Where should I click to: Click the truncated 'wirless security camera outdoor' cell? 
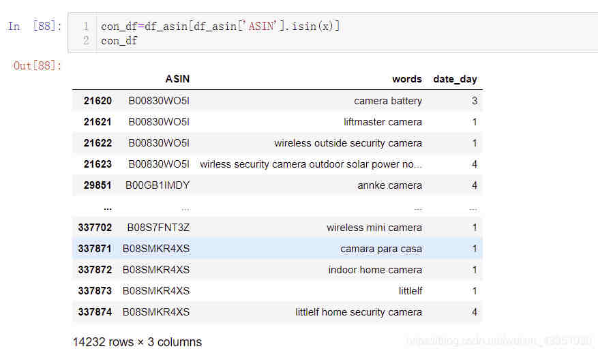(310, 164)
